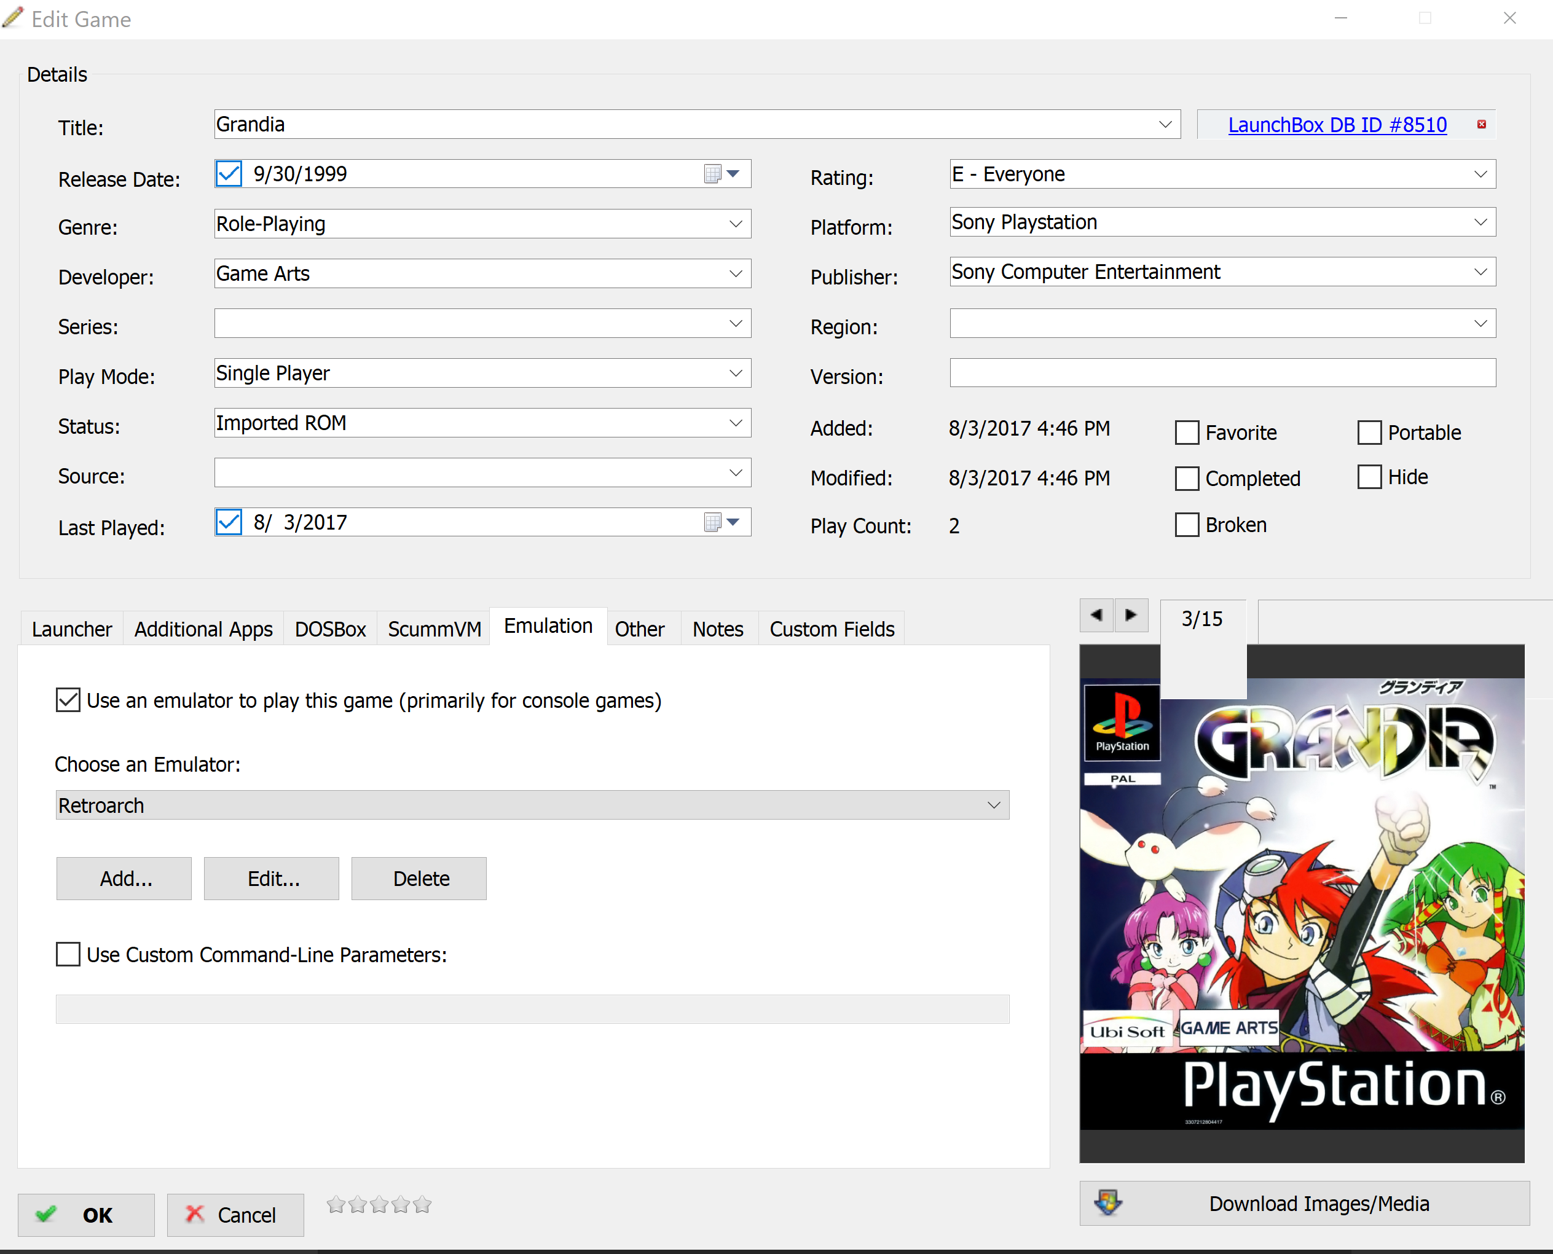Open the LaunchBox DB ID #8510 link
The width and height of the screenshot is (1553, 1254).
click(1337, 125)
